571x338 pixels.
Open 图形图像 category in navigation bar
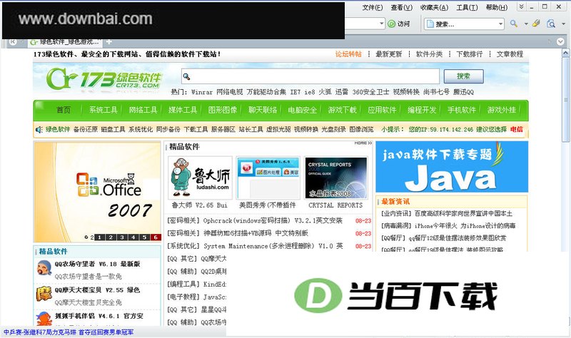(223, 110)
